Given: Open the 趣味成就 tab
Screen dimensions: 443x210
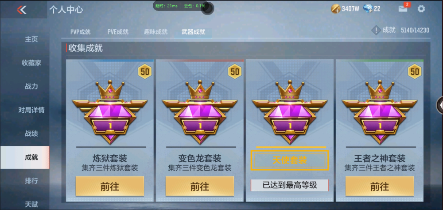Looking at the screenshot, I should point(155,32).
